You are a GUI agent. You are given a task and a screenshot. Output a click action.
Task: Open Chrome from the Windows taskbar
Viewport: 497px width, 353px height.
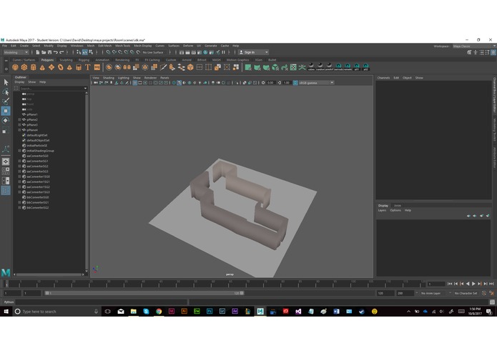point(159,312)
